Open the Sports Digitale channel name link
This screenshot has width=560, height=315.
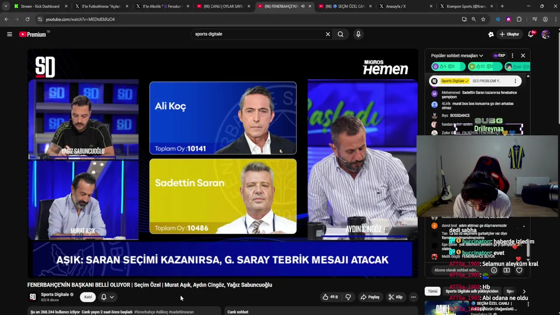55,294
